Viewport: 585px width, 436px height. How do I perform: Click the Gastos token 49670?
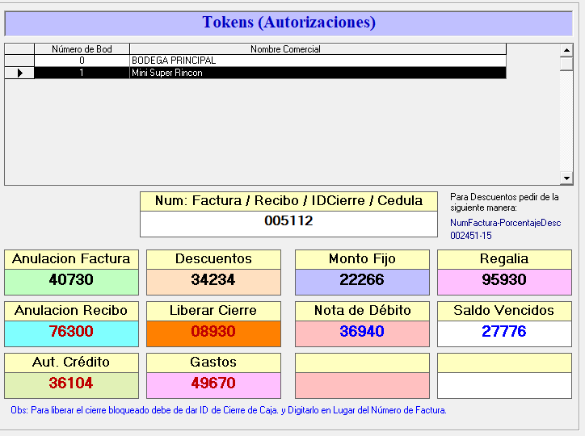point(213,384)
